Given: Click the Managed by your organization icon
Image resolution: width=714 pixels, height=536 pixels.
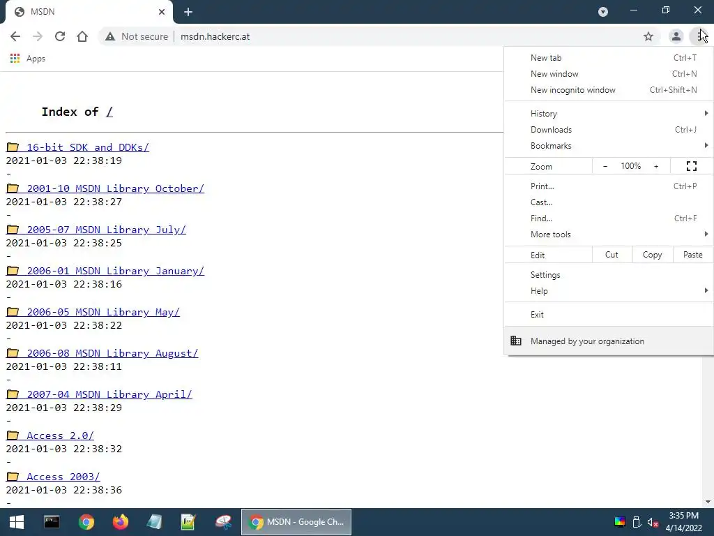Looking at the screenshot, I should coord(516,341).
